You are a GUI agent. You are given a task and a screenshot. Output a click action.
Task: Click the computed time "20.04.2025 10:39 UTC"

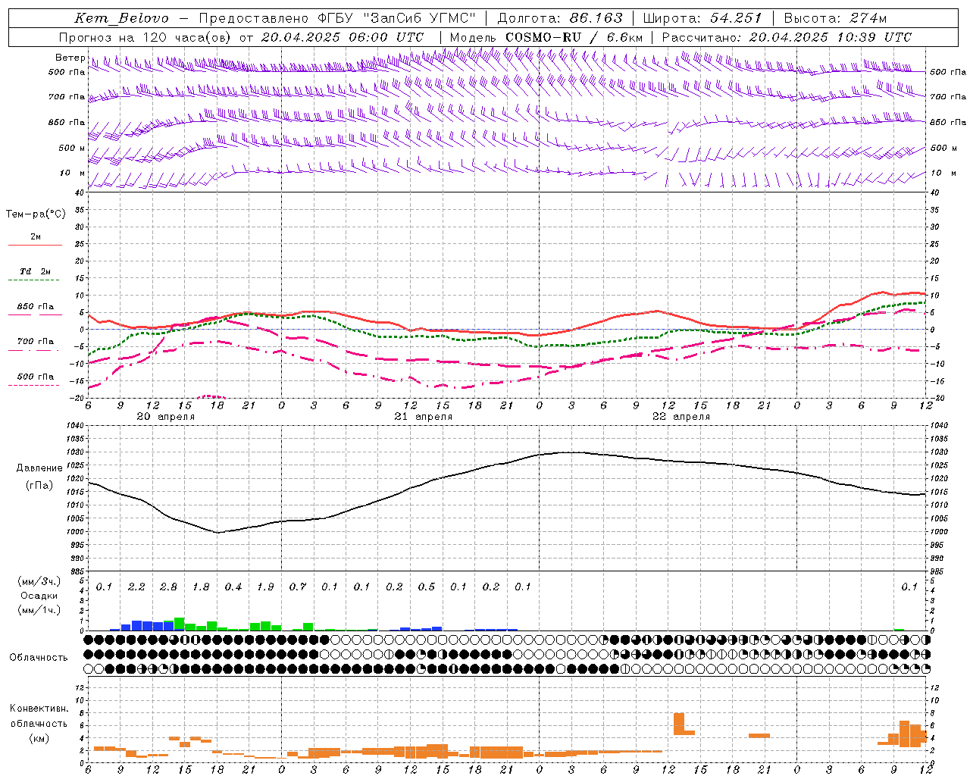(x=831, y=37)
